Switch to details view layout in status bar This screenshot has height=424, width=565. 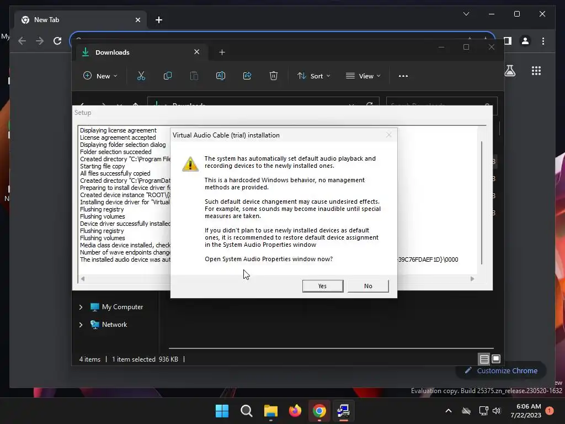click(x=484, y=359)
